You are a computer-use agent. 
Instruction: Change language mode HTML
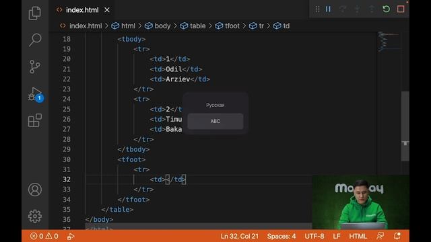tap(358, 236)
